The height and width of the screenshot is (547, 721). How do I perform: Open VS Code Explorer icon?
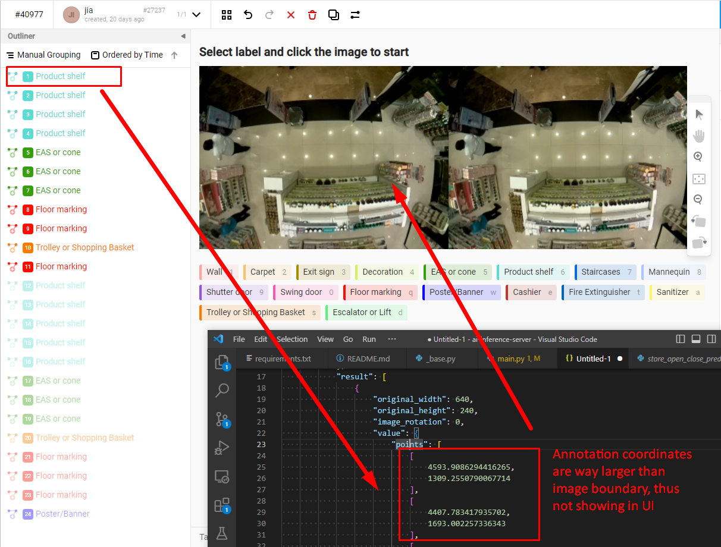point(222,363)
